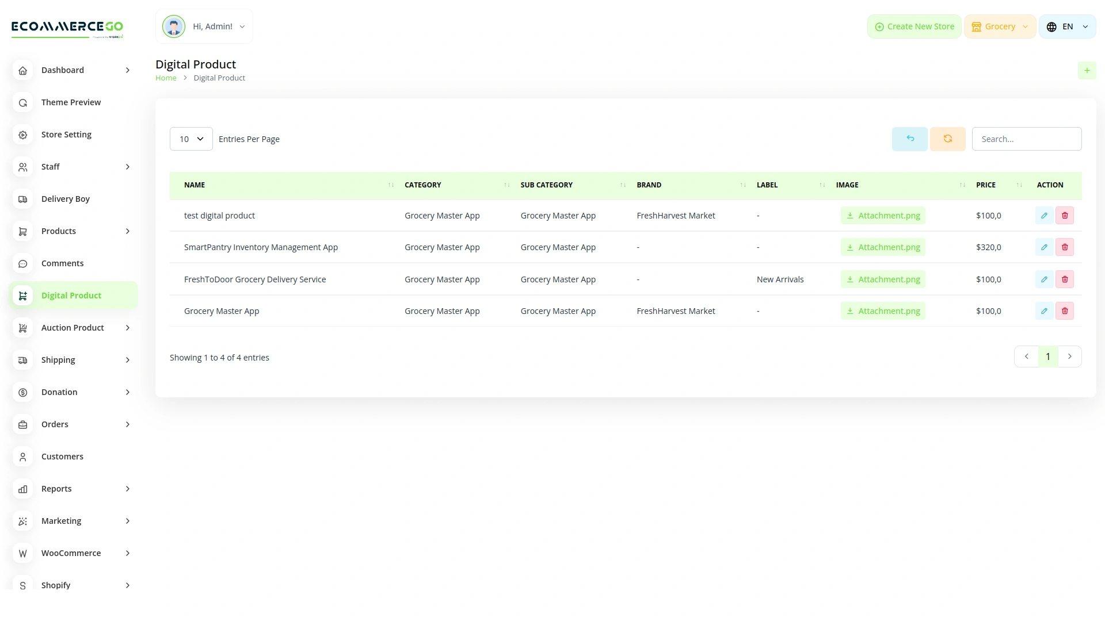Edit the SmartPantry Inventory Management App entry

[1044, 247]
